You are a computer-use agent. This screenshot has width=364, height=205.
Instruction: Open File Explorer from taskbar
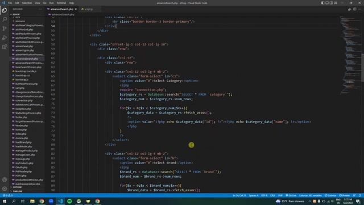tap(32, 201)
